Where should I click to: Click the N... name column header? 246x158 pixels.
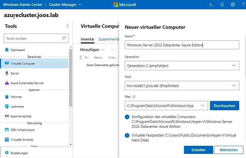point(87,58)
